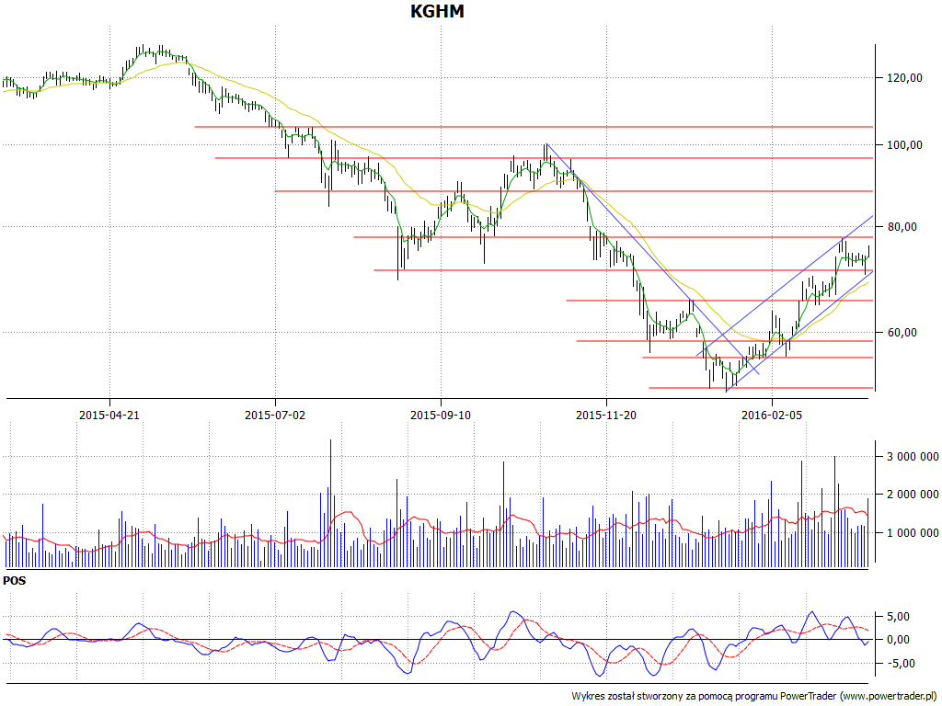Click the -5,00 oscillator axis label
This screenshot has width=942, height=706.
pyautogui.click(x=903, y=663)
